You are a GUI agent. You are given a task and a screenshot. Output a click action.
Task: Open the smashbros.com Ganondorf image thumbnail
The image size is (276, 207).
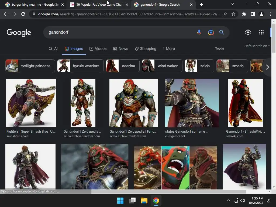click(x=31, y=103)
